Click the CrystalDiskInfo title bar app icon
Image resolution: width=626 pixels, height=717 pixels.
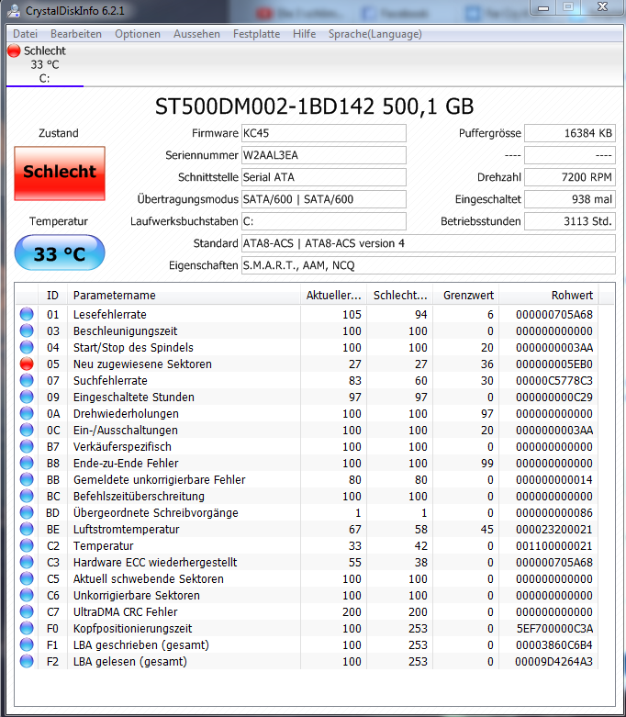[x=14, y=10]
